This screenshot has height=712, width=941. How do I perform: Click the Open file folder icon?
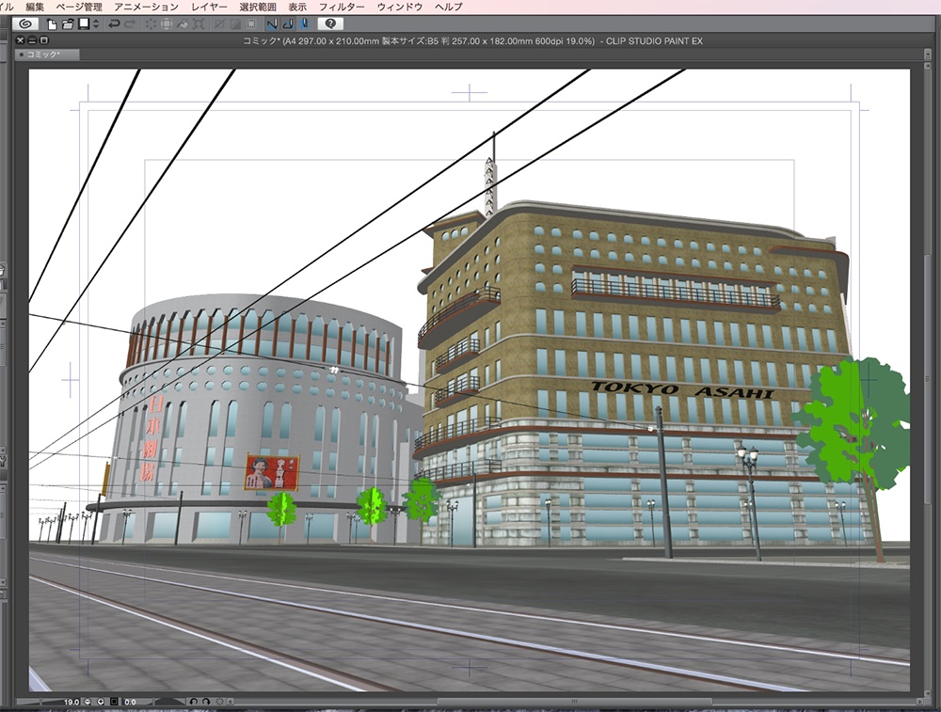67,24
